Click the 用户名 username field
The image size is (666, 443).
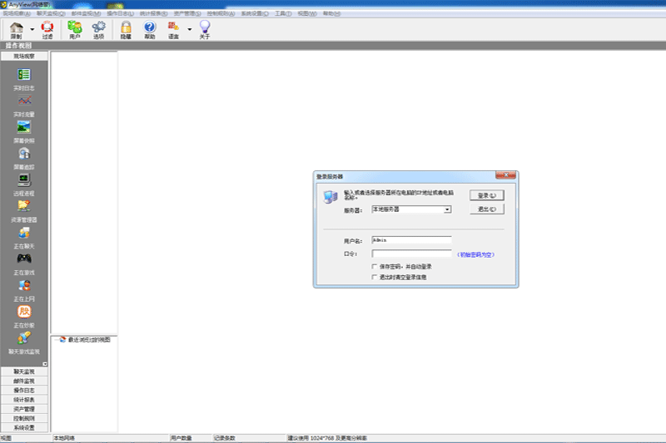(x=411, y=240)
